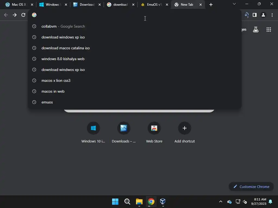Close the Download tab with chart favicon
Viewport: 278px width, 208px height.
(99, 5)
